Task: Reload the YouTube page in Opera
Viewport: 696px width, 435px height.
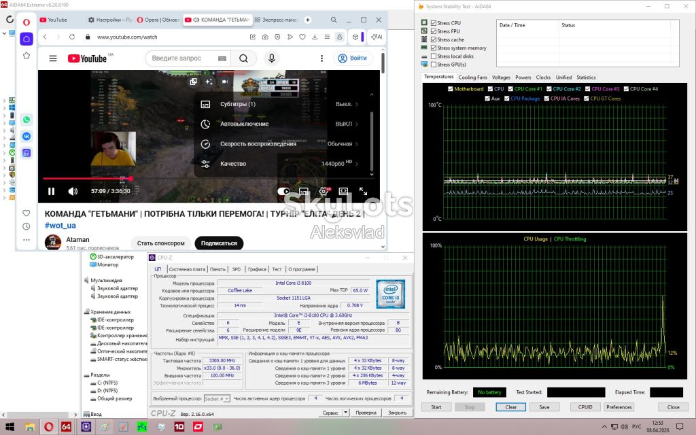Action: [72, 37]
